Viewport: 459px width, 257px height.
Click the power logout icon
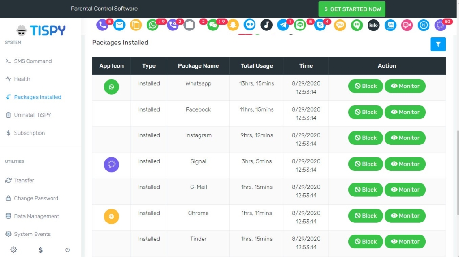point(68,250)
